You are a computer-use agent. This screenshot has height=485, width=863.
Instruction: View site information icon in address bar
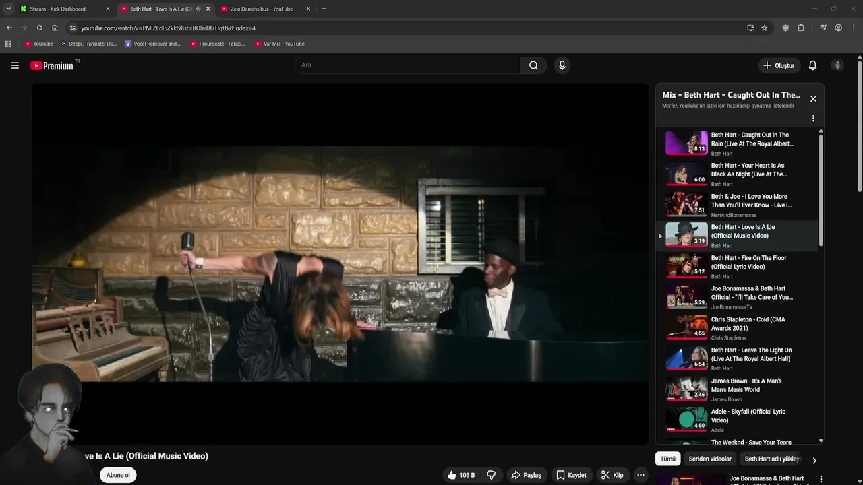pyautogui.click(x=73, y=28)
